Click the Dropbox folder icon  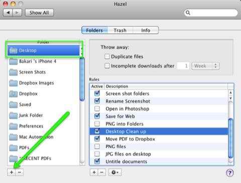click(x=14, y=94)
